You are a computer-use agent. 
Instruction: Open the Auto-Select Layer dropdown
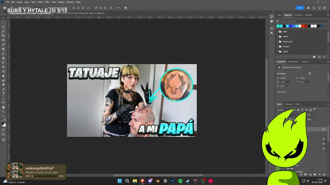pyautogui.click(x=38, y=8)
